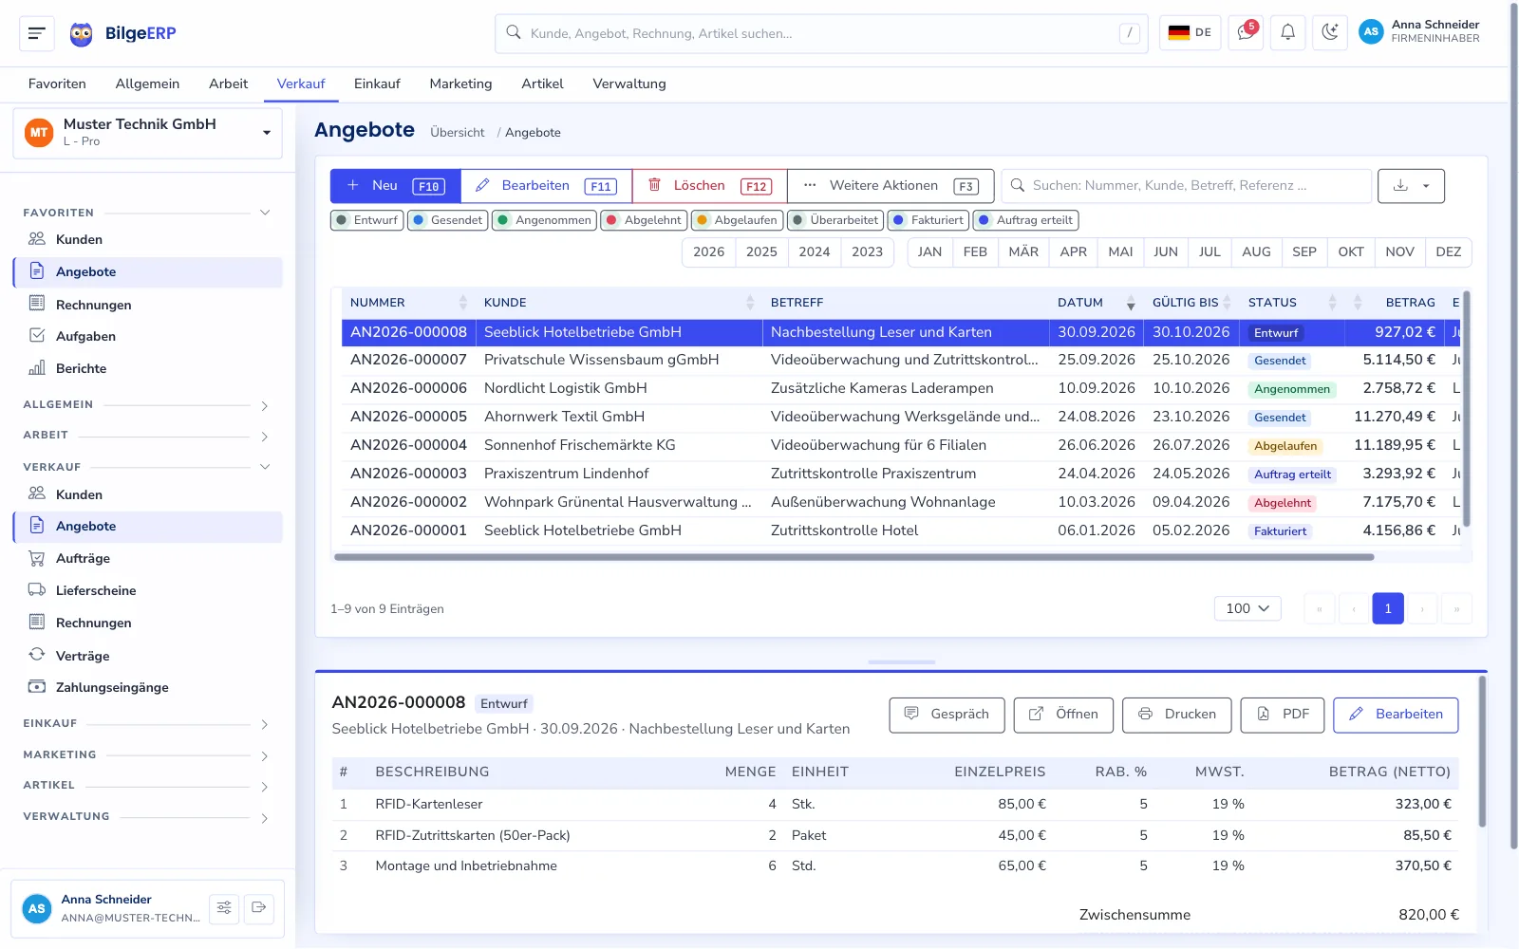Open the notifications bell

tap(1287, 33)
